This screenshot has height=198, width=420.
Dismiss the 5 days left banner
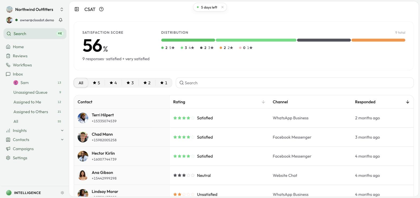222,7
